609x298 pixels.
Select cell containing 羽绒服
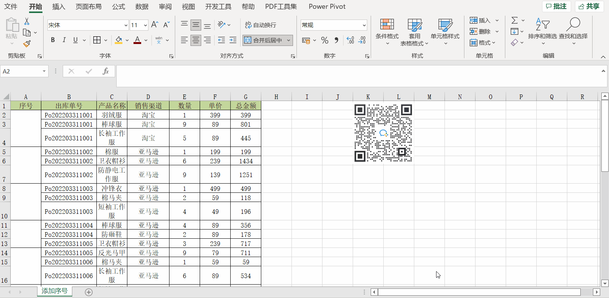112,115
